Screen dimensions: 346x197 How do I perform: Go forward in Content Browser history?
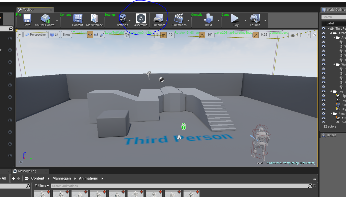coord(18,179)
